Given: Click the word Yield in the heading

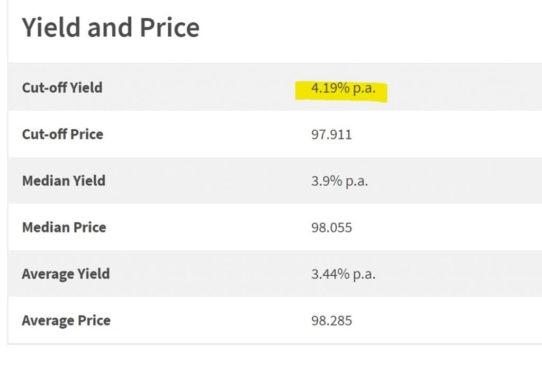Looking at the screenshot, I should pyautogui.click(x=51, y=28).
